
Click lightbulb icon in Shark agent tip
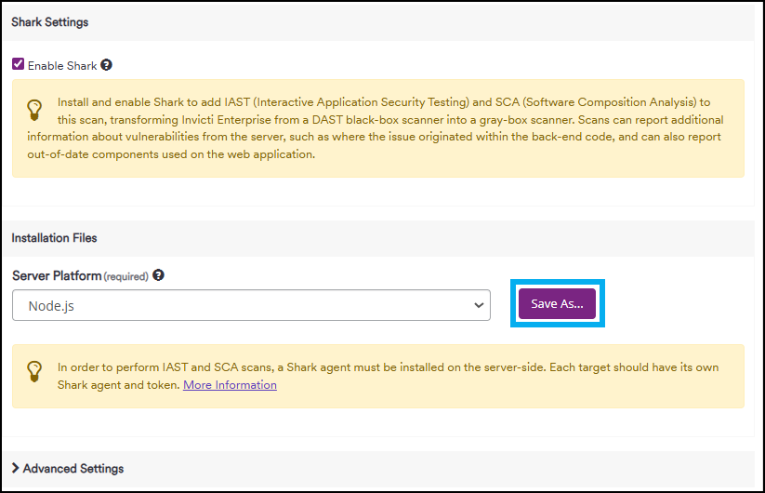click(34, 369)
